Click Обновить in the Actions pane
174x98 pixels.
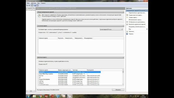coord(131,32)
